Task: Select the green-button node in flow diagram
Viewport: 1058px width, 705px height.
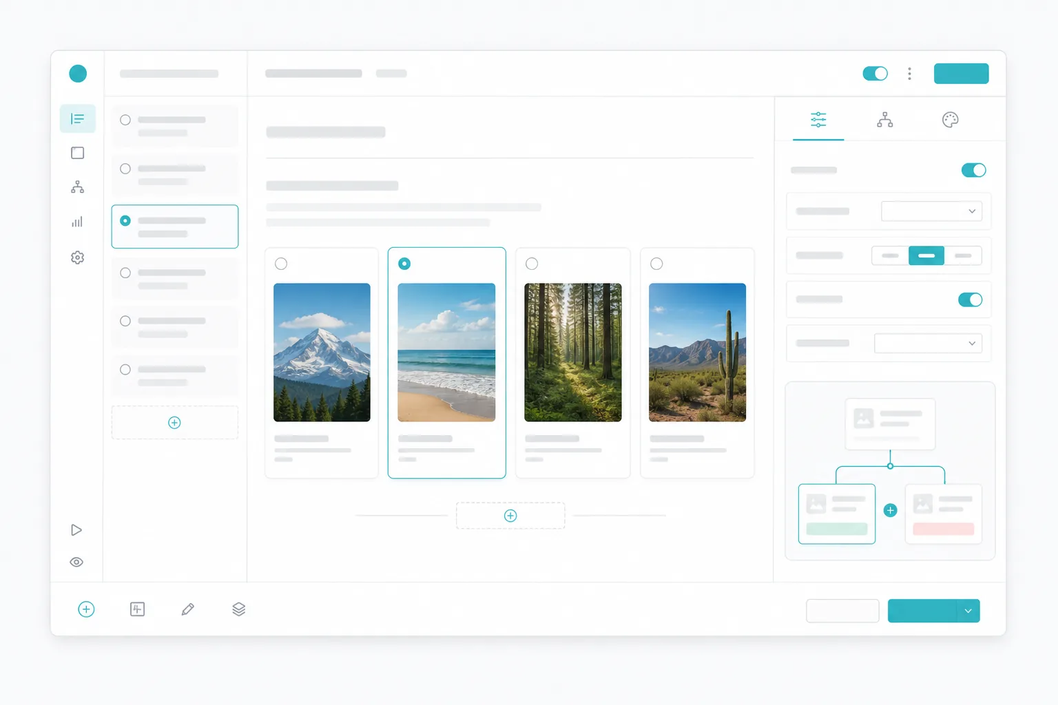Action: tap(837, 514)
